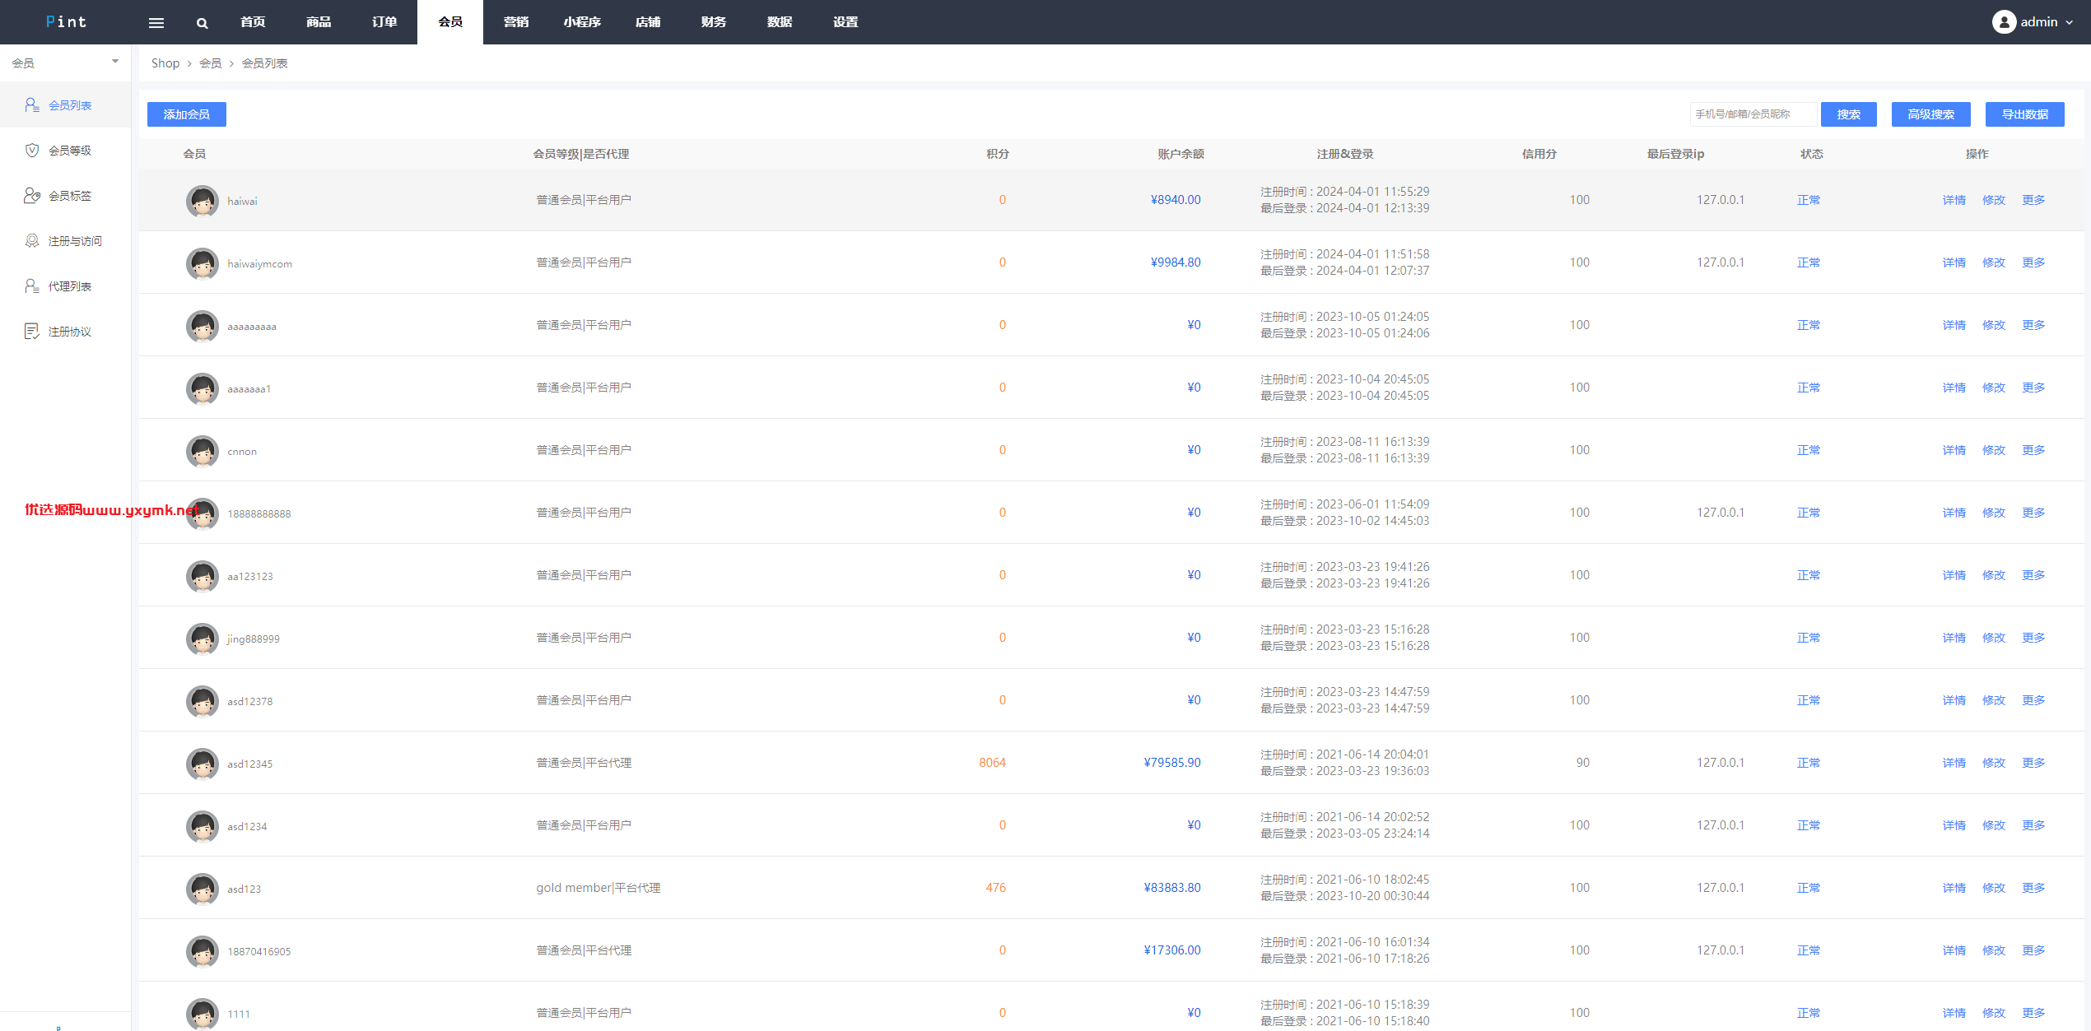2091x1031 pixels.
Task: Select the 会员 top menu tab
Action: [450, 22]
